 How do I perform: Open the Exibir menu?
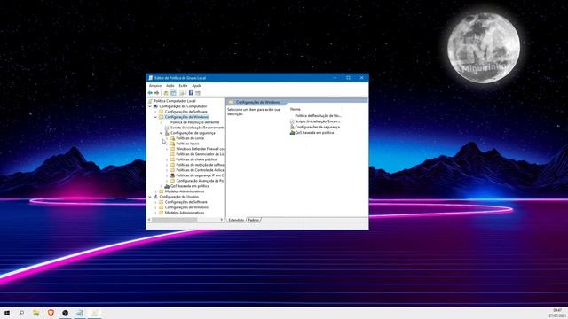184,86
